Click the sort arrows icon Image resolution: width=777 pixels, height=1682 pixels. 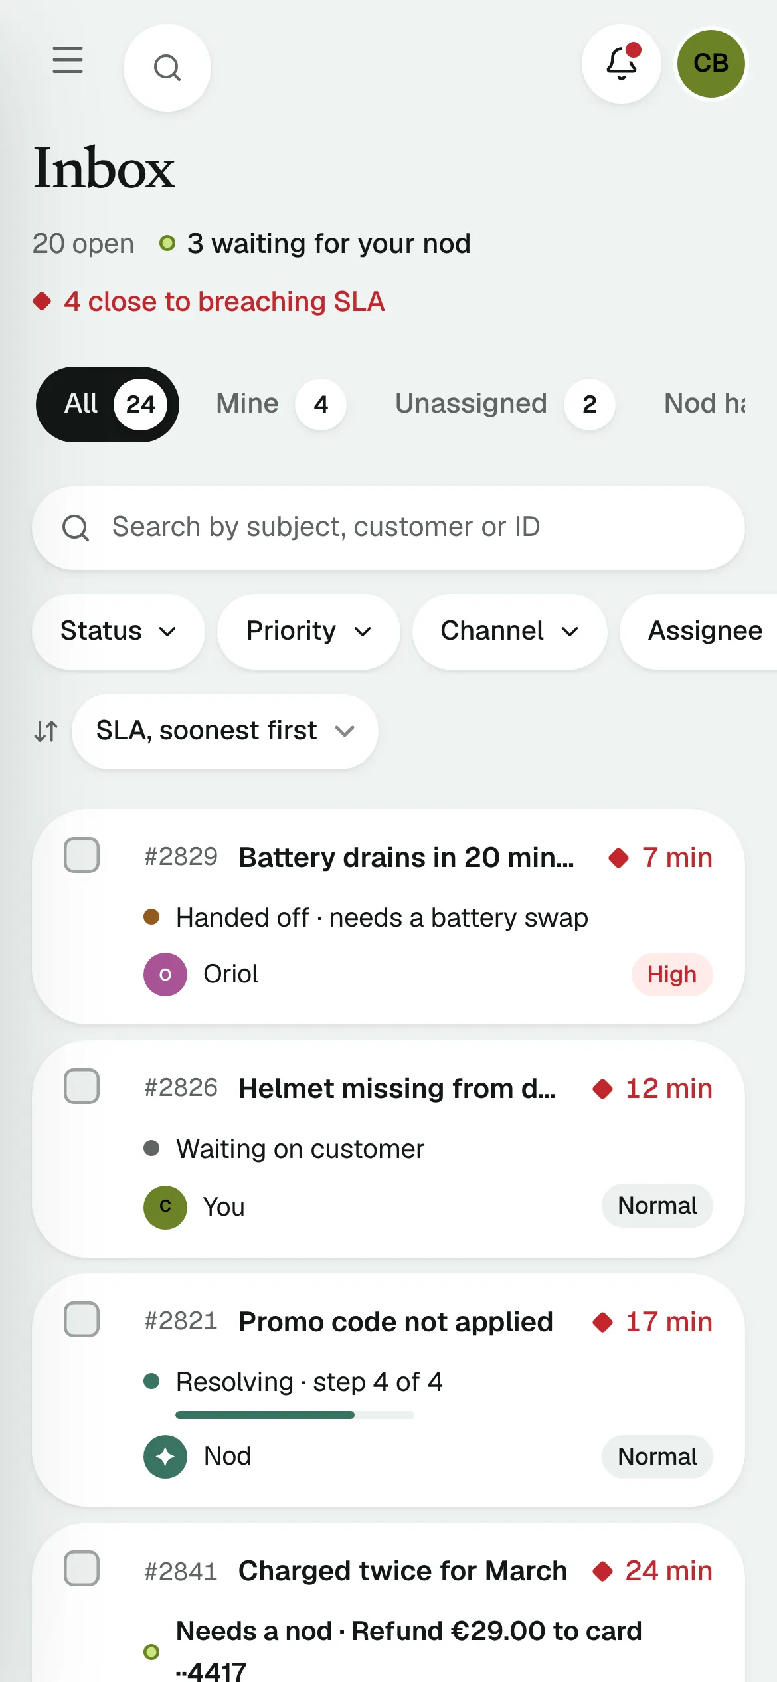tap(46, 731)
